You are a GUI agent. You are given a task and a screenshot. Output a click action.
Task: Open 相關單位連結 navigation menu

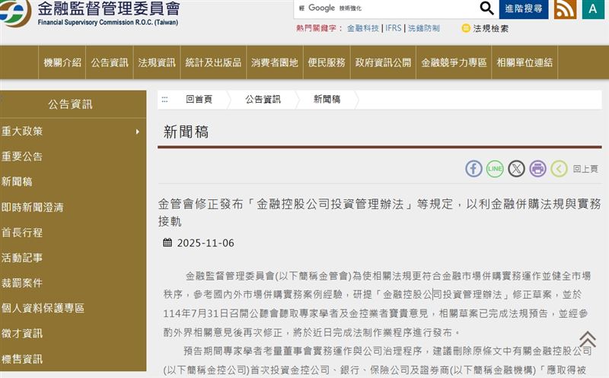pyautogui.click(x=525, y=62)
